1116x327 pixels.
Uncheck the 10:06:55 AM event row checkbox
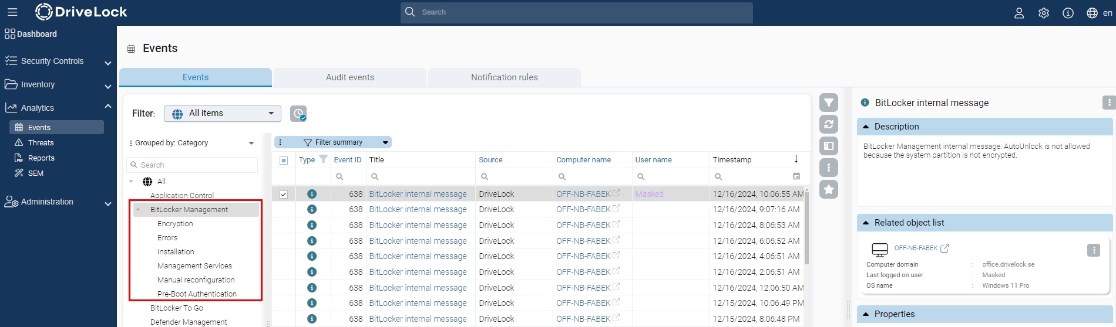[x=284, y=194]
